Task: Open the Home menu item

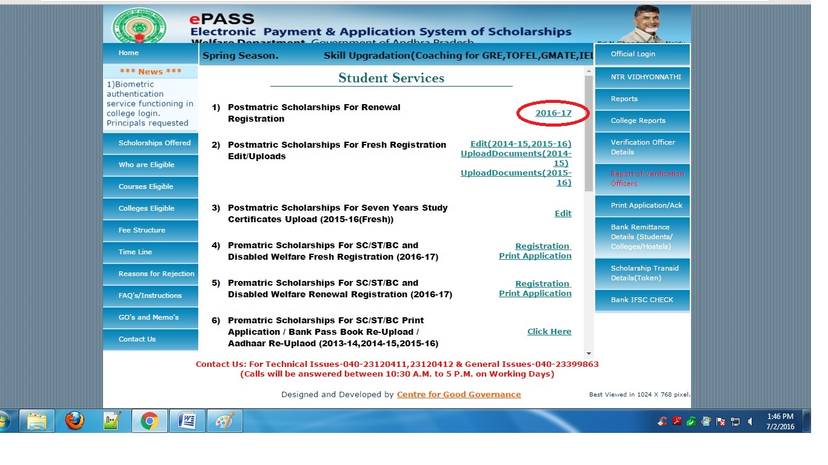Action: coord(150,53)
